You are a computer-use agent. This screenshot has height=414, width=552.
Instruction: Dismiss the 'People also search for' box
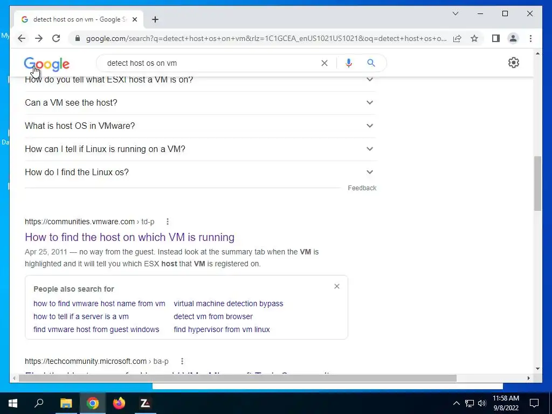coord(337,286)
